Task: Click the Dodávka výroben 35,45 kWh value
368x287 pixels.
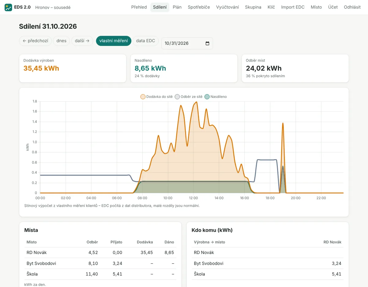Action: (x=41, y=68)
